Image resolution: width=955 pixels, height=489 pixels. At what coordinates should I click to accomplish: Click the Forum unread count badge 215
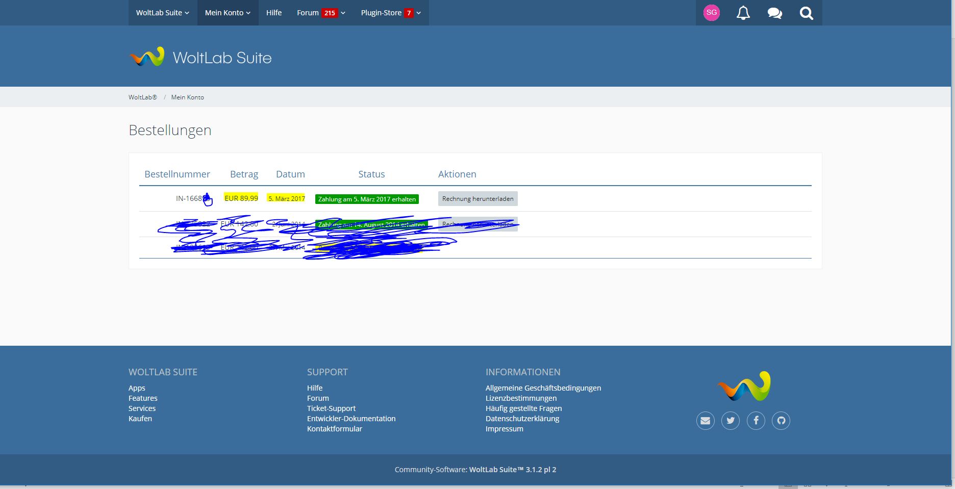[330, 13]
